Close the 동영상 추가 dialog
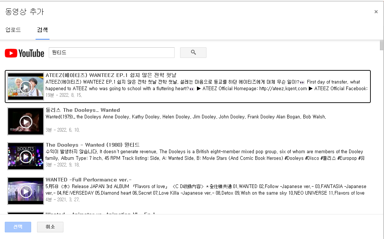The width and height of the screenshot is (384, 239). pyautogui.click(x=376, y=12)
